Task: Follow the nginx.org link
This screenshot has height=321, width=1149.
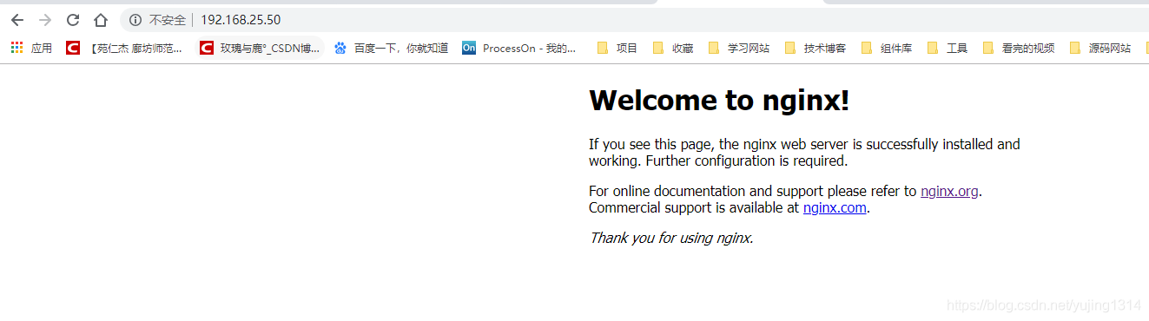Action: tap(950, 192)
